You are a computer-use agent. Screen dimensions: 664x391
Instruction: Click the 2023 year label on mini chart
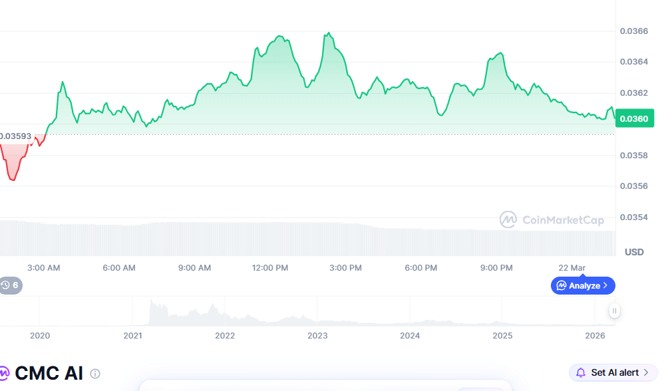[x=317, y=336]
